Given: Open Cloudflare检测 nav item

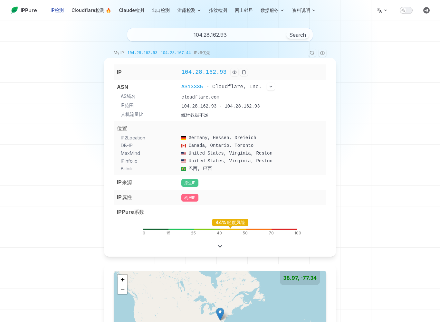Looking at the screenshot, I should point(91,10).
